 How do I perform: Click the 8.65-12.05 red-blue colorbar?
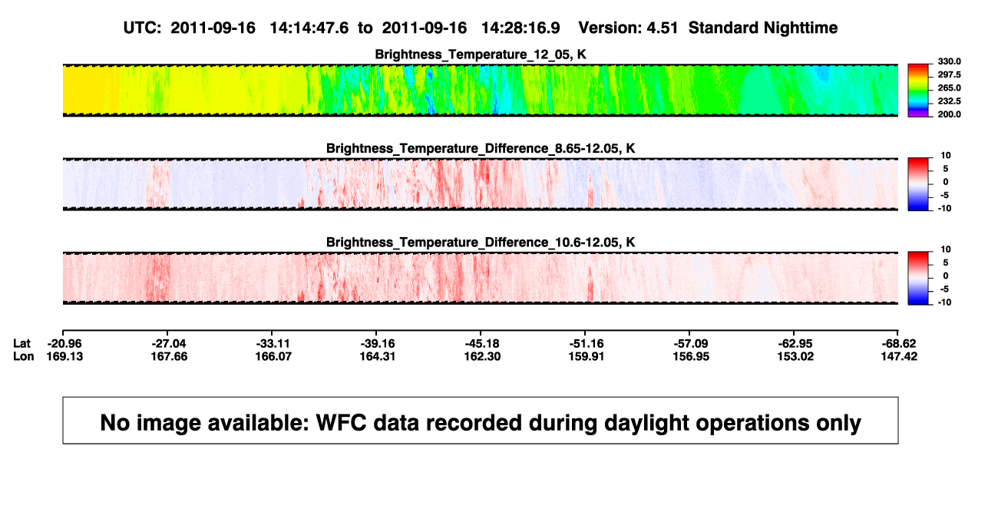coord(920,184)
